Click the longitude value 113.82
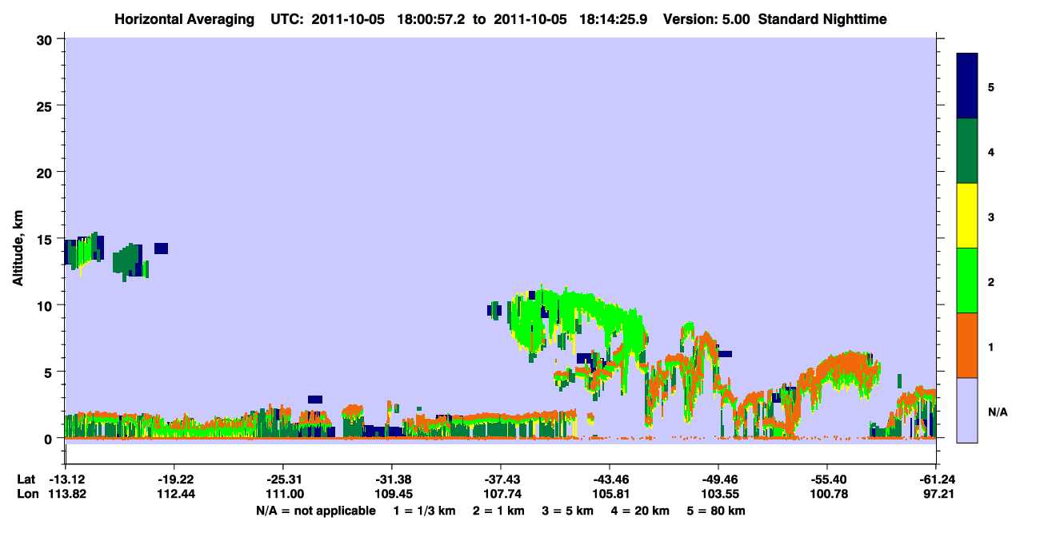 coord(66,494)
